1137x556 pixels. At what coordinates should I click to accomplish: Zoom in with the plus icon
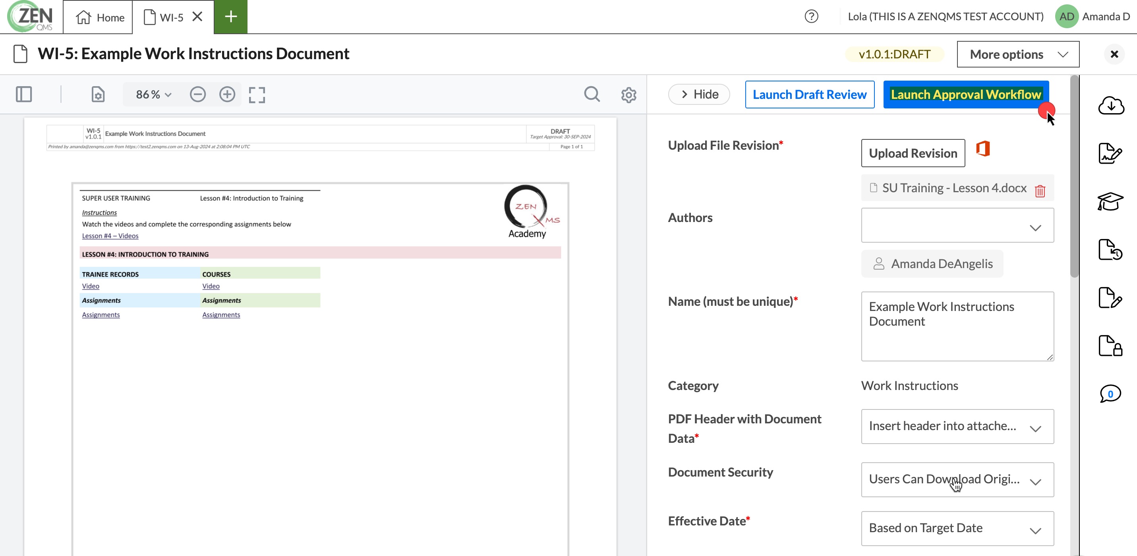click(x=227, y=95)
